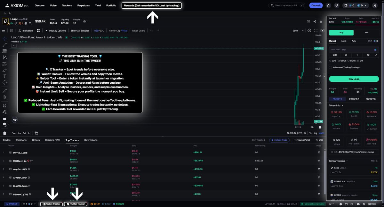Toggle percent scale on the chart

pyautogui.click(x=310, y=133)
